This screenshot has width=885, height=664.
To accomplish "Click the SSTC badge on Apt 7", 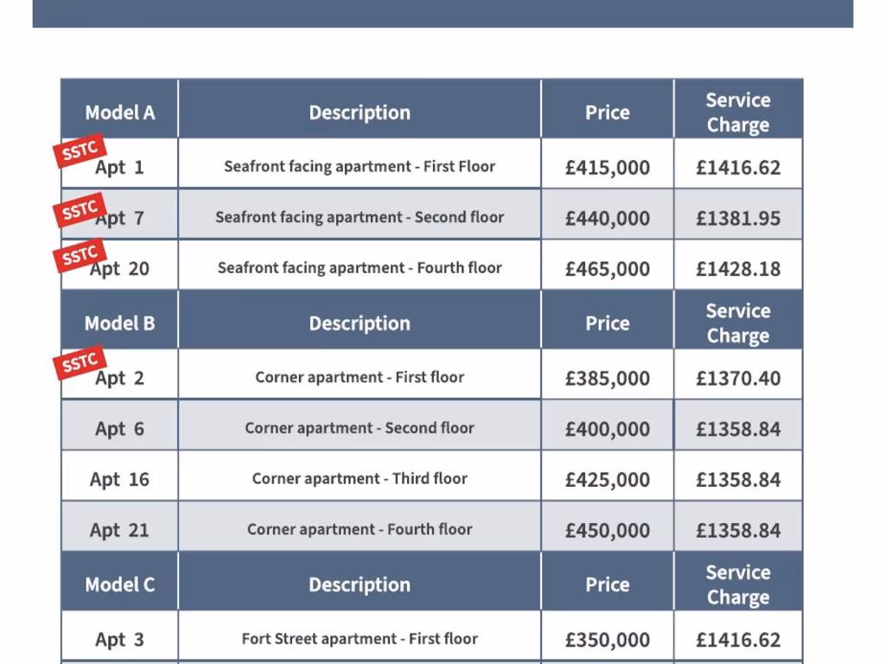I will pyautogui.click(x=80, y=210).
